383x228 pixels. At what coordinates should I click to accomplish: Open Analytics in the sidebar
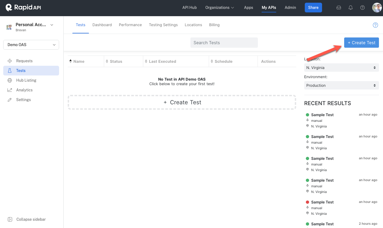[31, 90]
